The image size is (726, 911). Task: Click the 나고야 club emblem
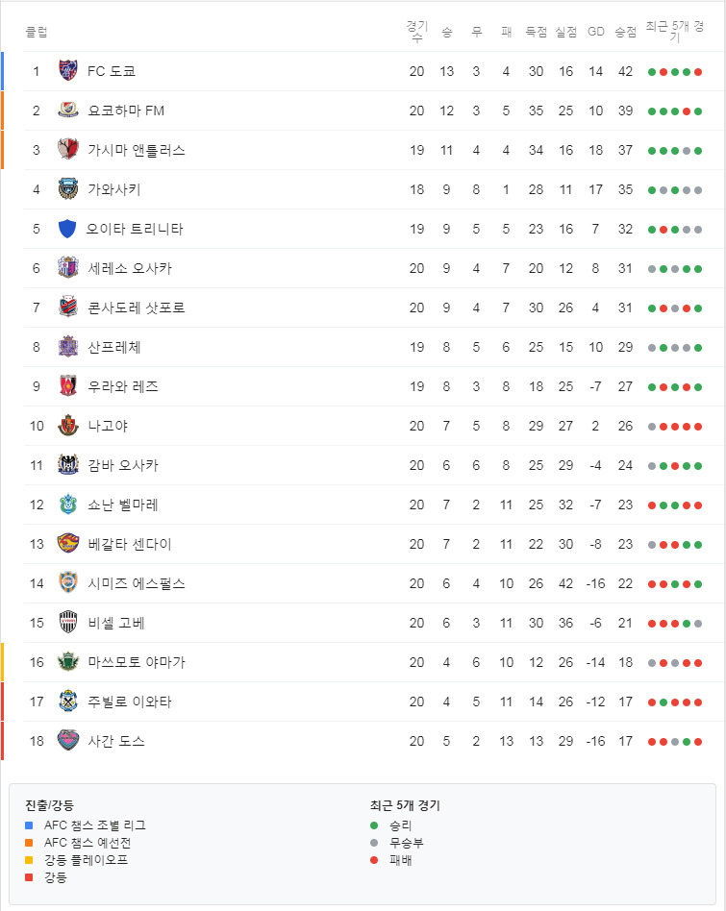pyautogui.click(x=67, y=426)
